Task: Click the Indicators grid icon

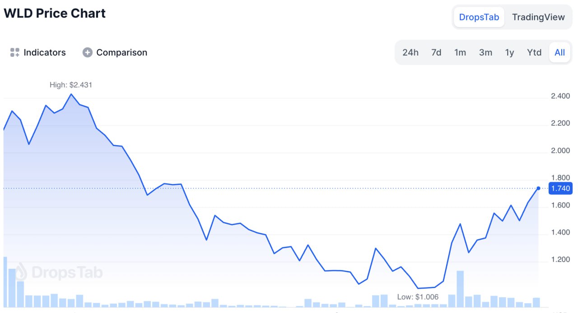Action: (15, 52)
